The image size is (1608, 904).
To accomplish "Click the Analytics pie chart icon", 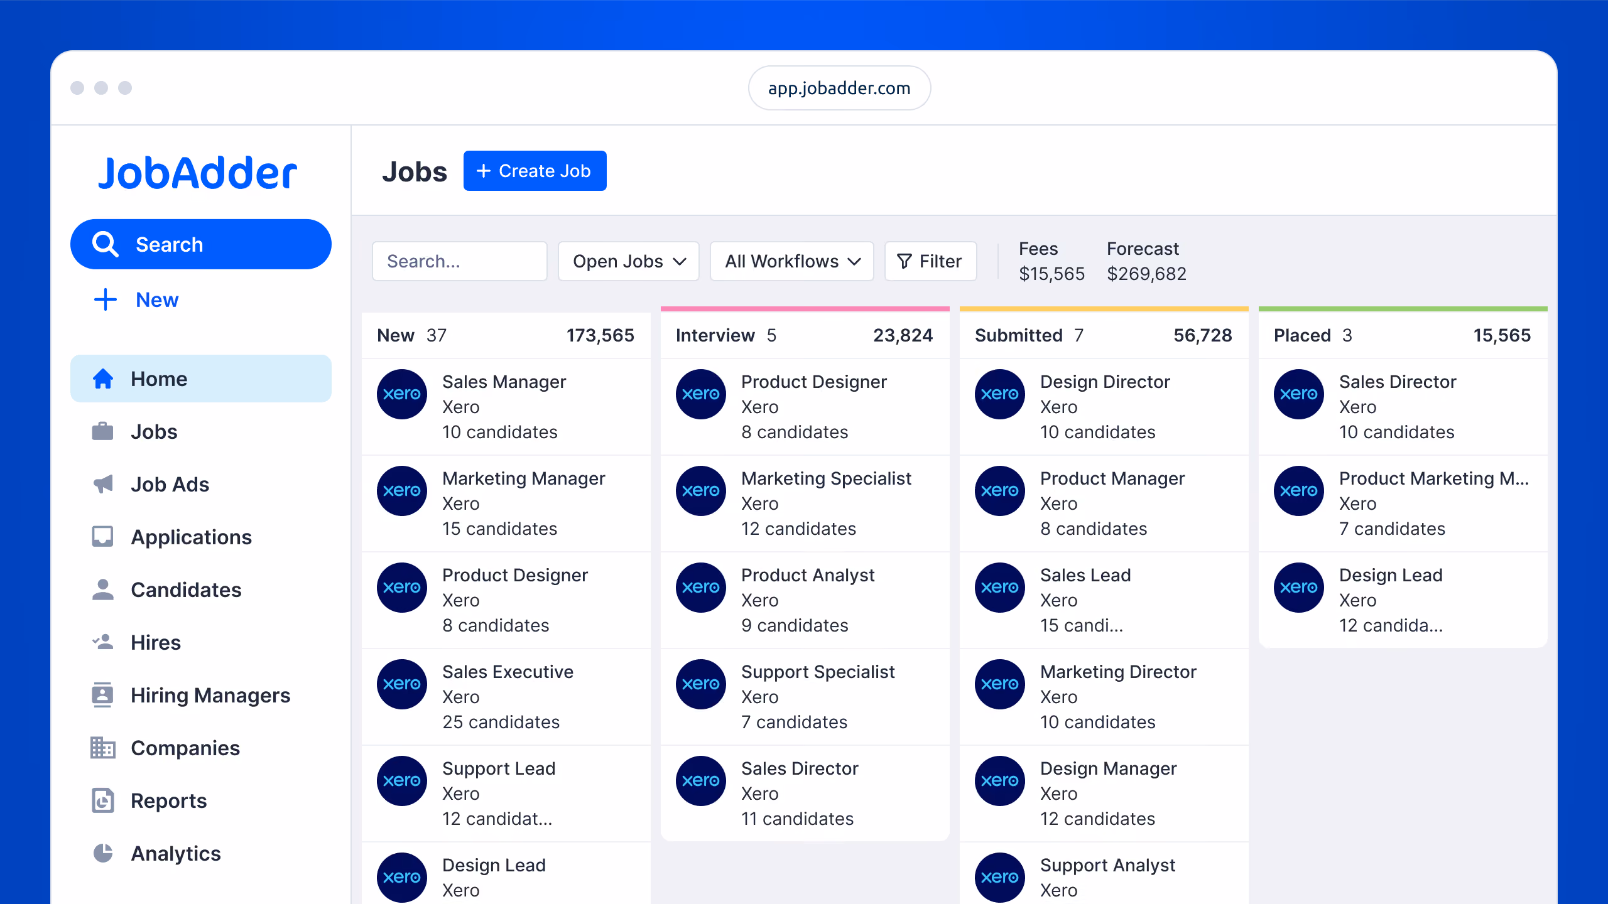I will coord(103,853).
